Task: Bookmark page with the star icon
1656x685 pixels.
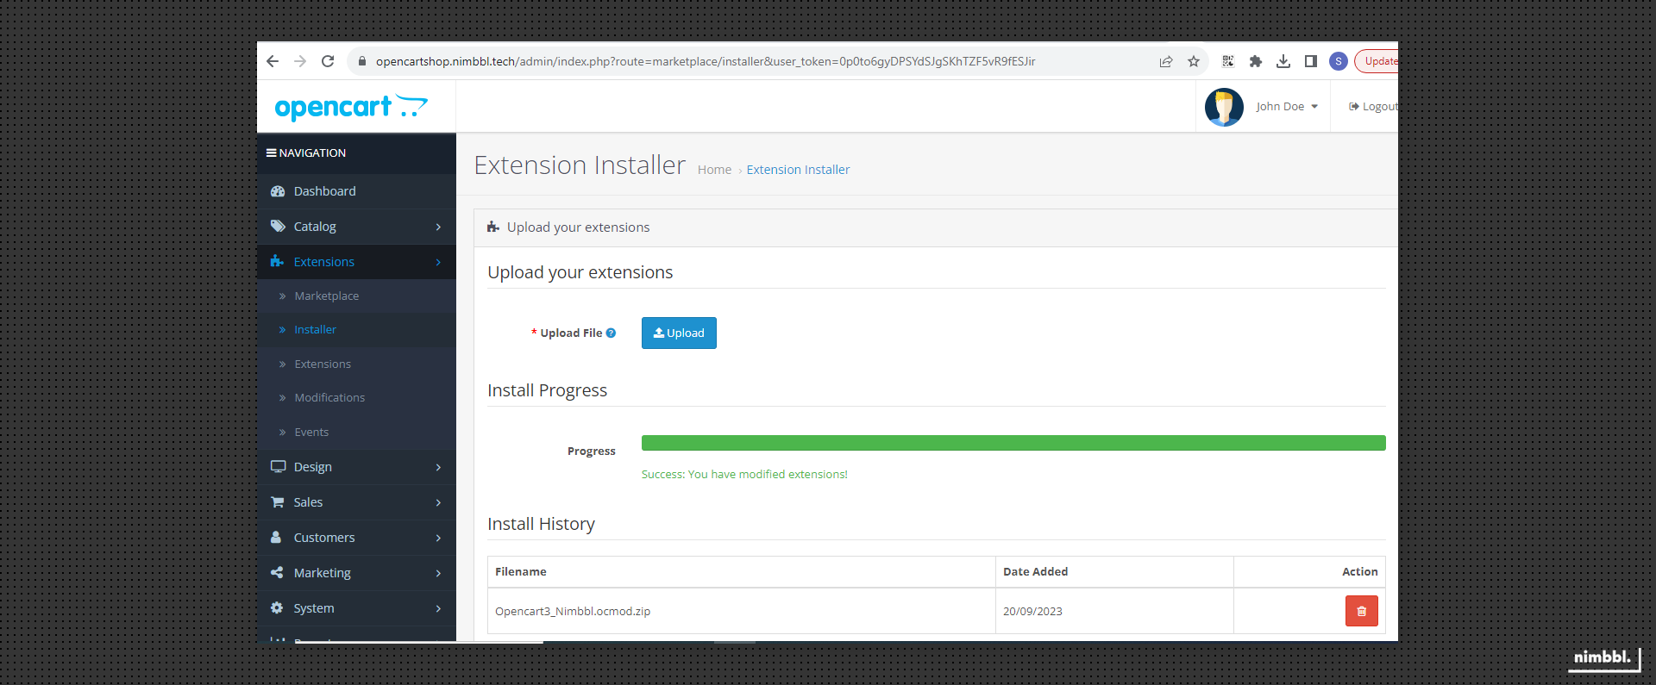Action: pos(1194,61)
